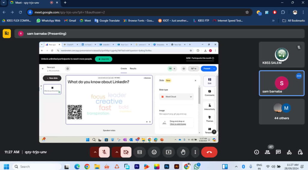Image resolution: width=308 pixels, height=170 pixels.
Task: Open Chrome three-dot menu
Action: (x=303, y=12)
